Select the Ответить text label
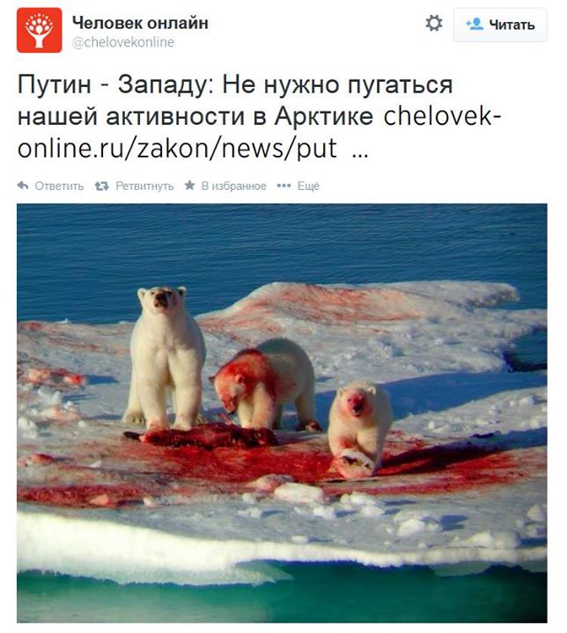Screen dimensions: 567x633 coord(59,186)
